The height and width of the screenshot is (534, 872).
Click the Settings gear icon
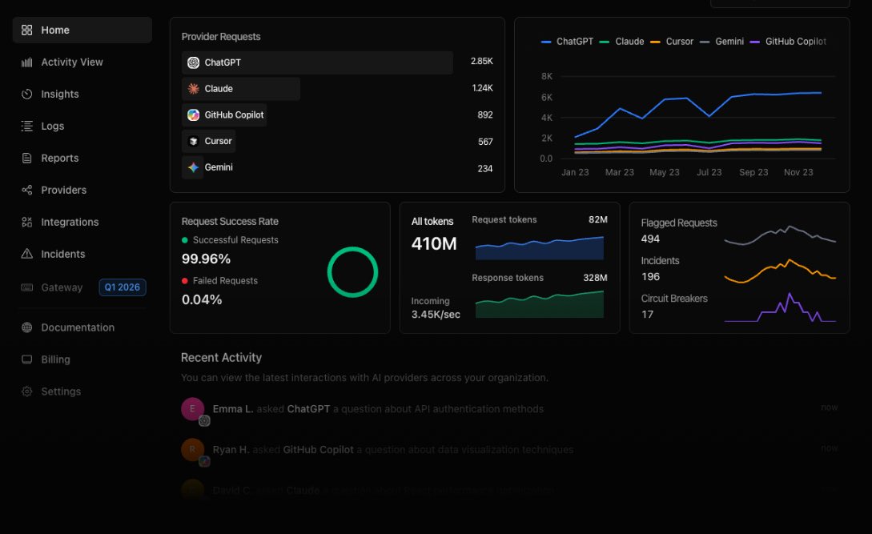coord(26,391)
